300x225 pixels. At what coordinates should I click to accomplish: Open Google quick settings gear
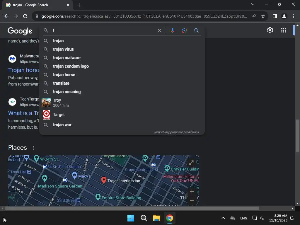270,30
